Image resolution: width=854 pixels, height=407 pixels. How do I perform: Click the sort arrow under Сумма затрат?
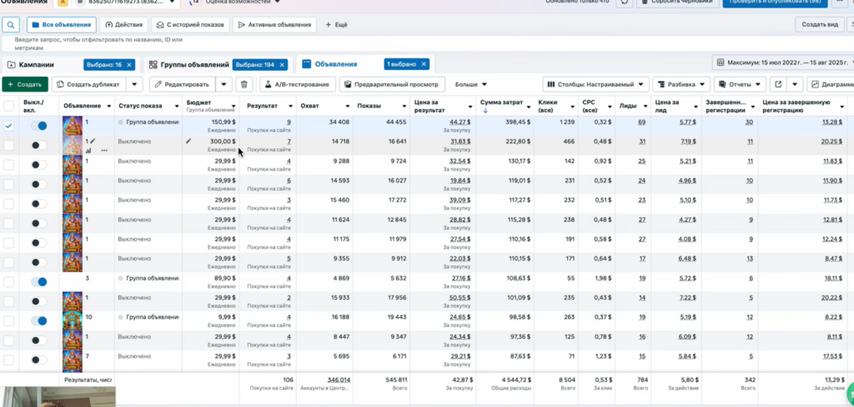(x=485, y=111)
